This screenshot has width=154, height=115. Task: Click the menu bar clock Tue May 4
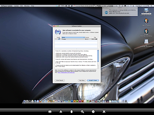pos(142,6)
